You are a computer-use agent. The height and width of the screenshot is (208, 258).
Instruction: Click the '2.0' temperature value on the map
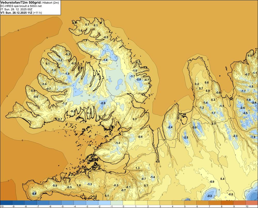coord(80,68)
